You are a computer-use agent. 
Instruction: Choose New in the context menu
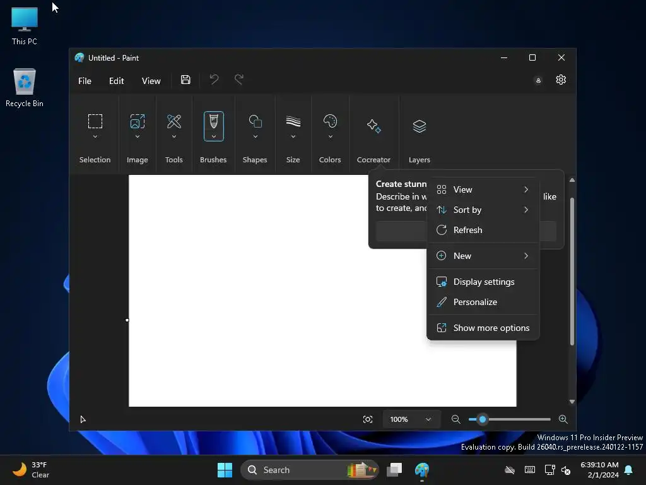(483, 256)
